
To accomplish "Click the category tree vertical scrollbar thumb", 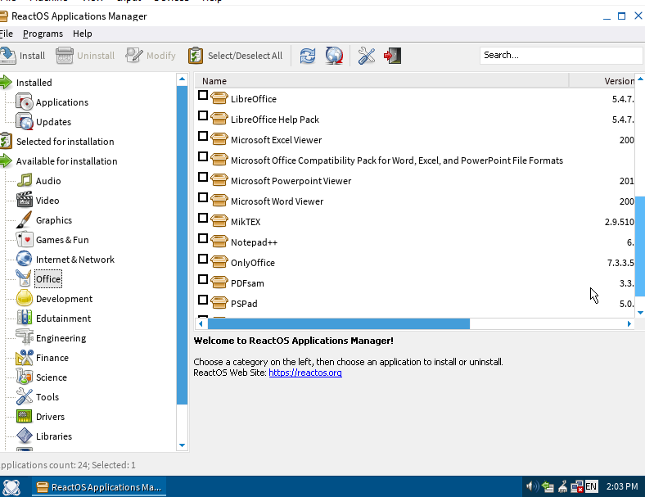I will (182, 245).
